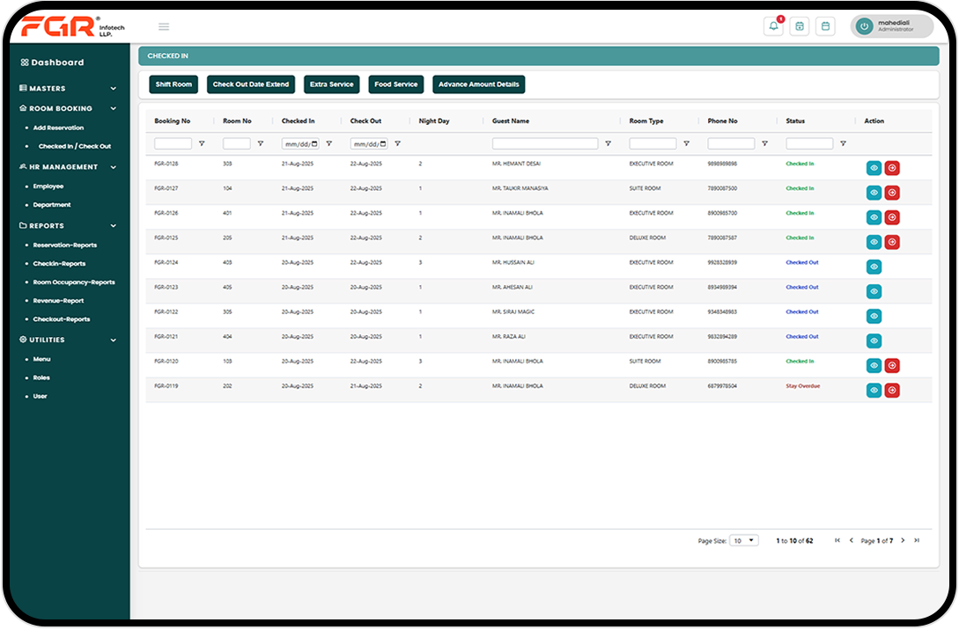Click red checkout icon for FGR-0119

click(x=891, y=390)
